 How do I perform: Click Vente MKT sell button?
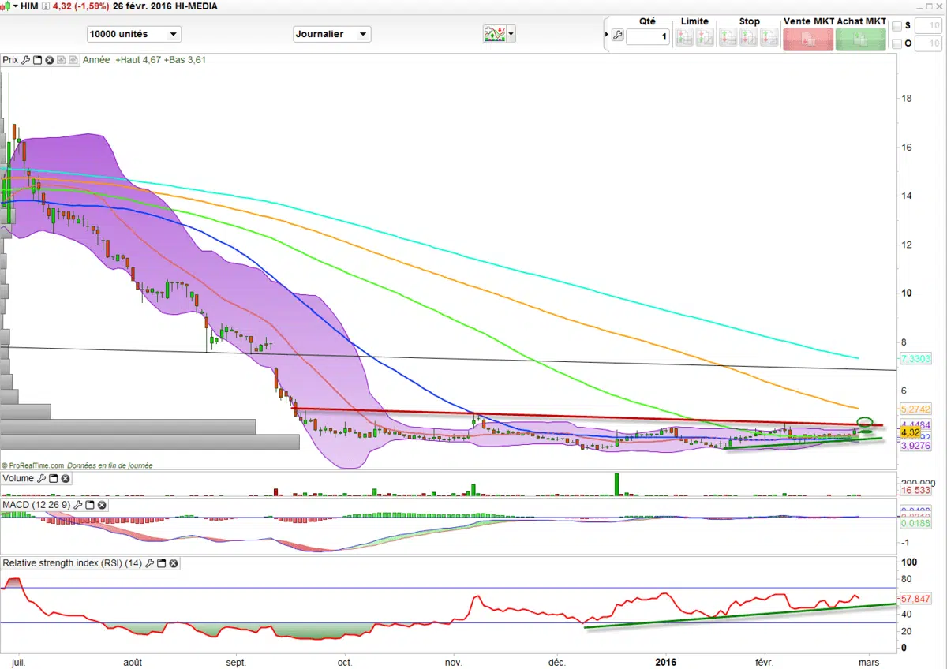(x=808, y=39)
